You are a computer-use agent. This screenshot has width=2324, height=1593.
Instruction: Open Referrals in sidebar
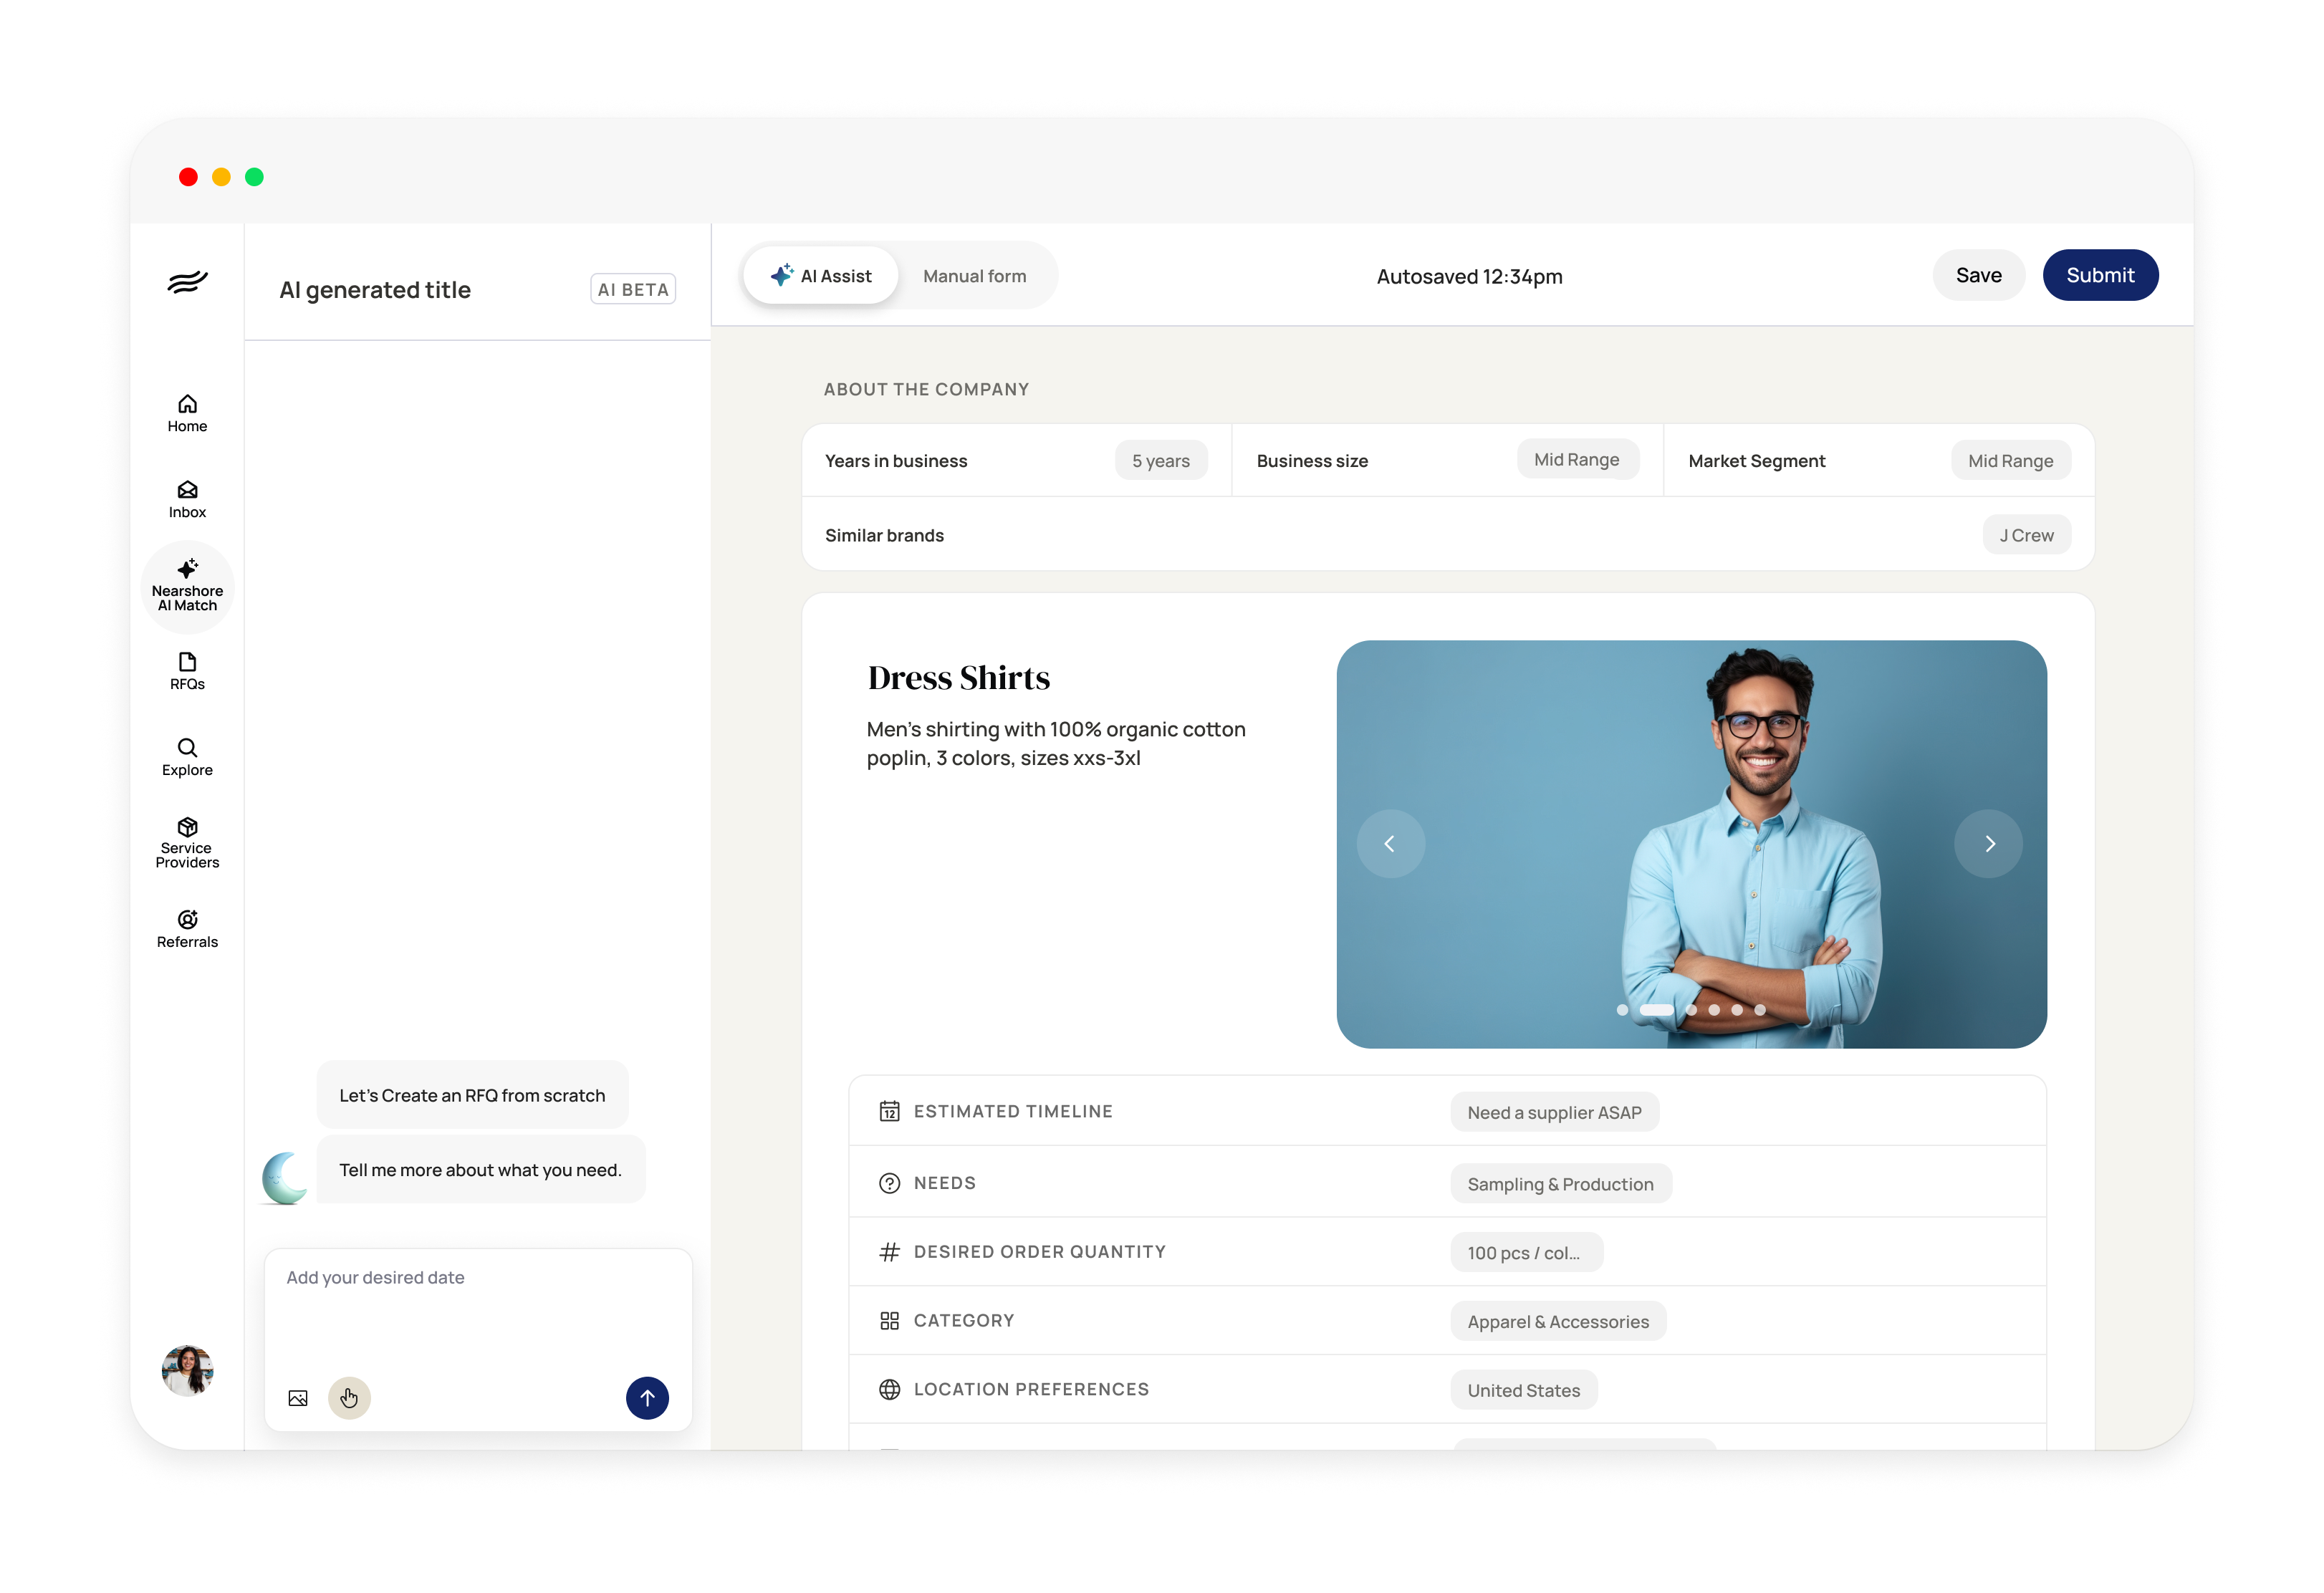tap(187, 929)
